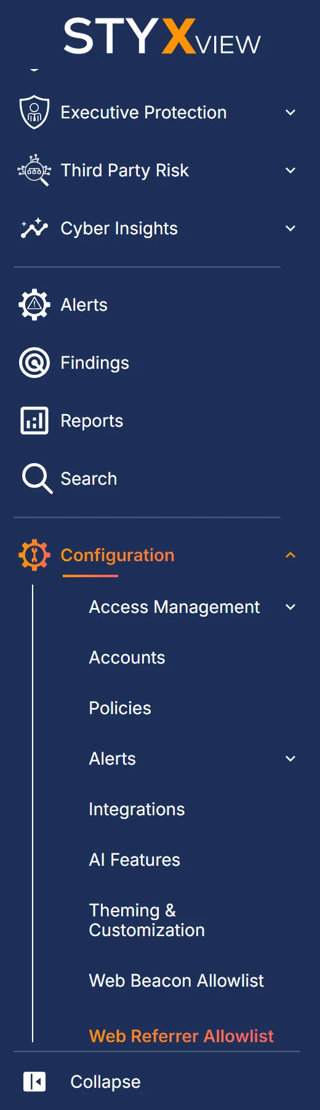Open Web Beacon Allowlist
The image size is (320, 1110).
click(177, 980)
